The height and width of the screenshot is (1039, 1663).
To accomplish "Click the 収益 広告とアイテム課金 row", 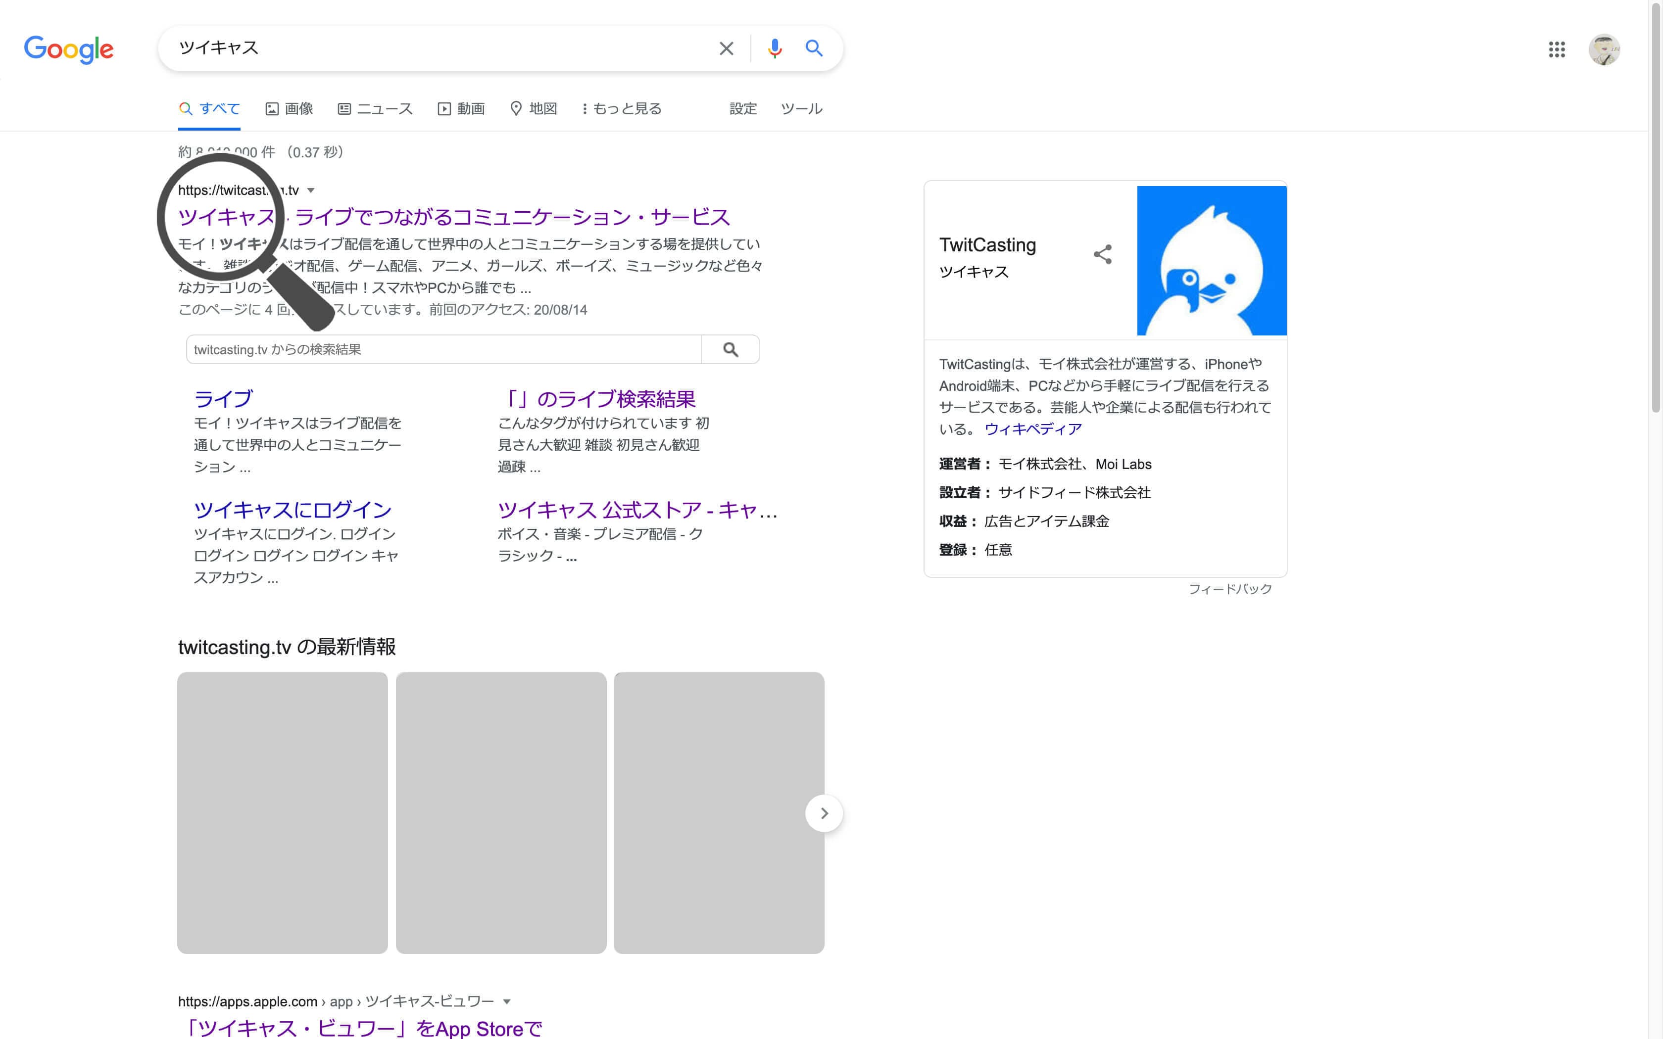I will [1024, 521].
